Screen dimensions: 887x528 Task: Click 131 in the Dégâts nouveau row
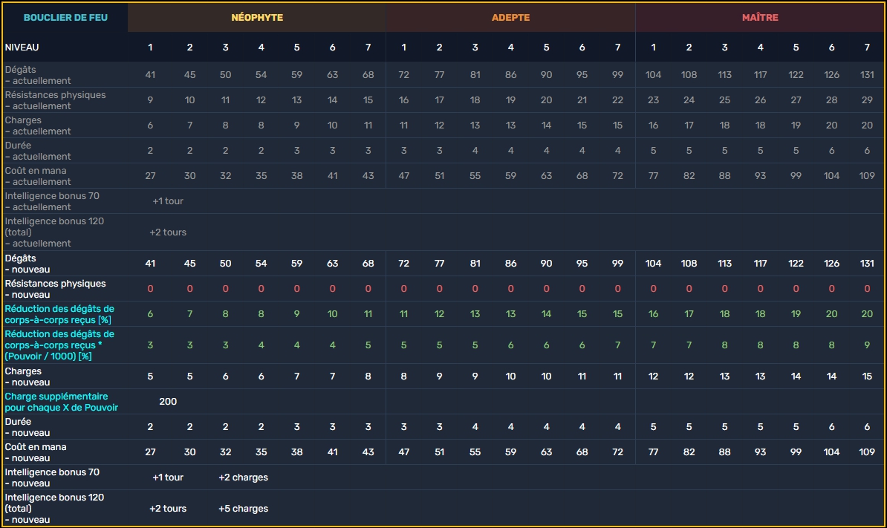click(x=867, y=264)
